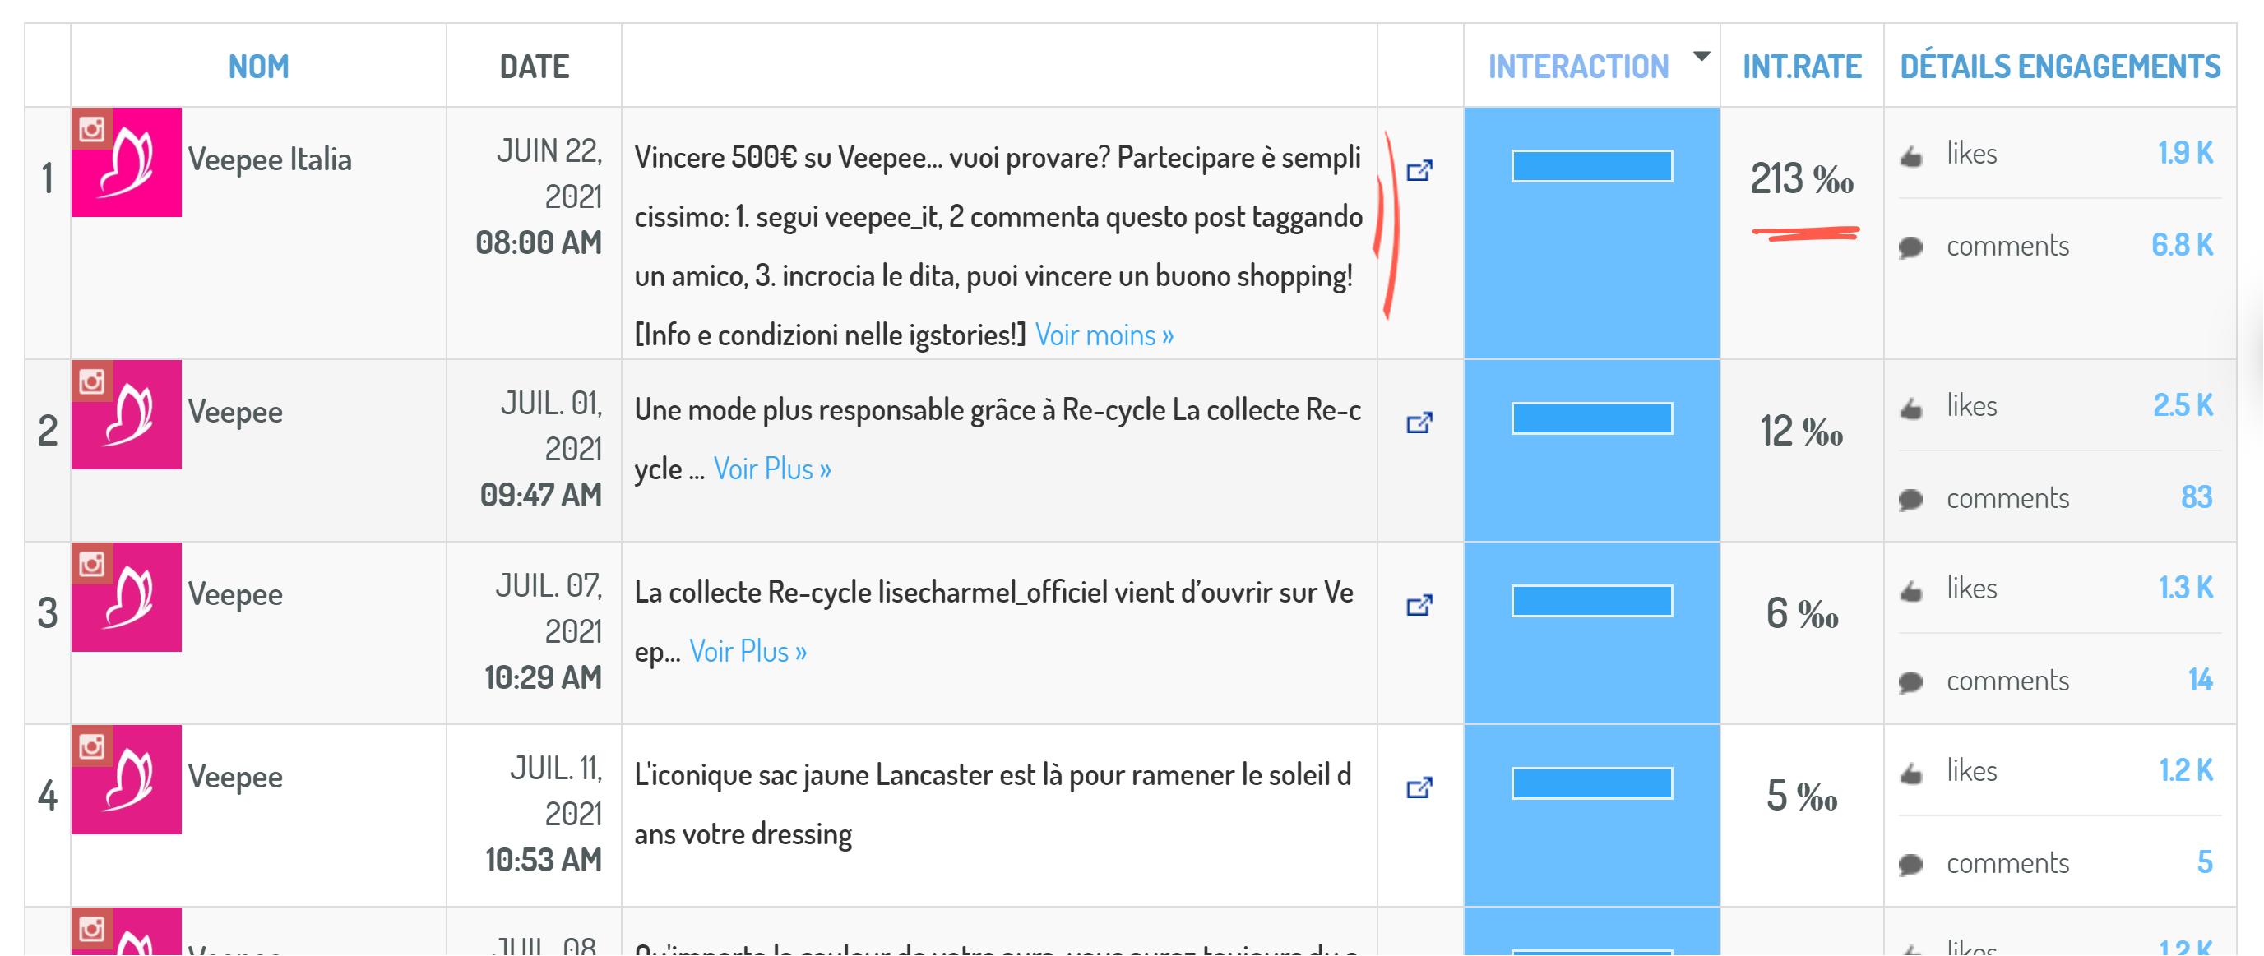
Task: Click Veepee thumbnail in row 3
Action: click(x=127, y=598)
